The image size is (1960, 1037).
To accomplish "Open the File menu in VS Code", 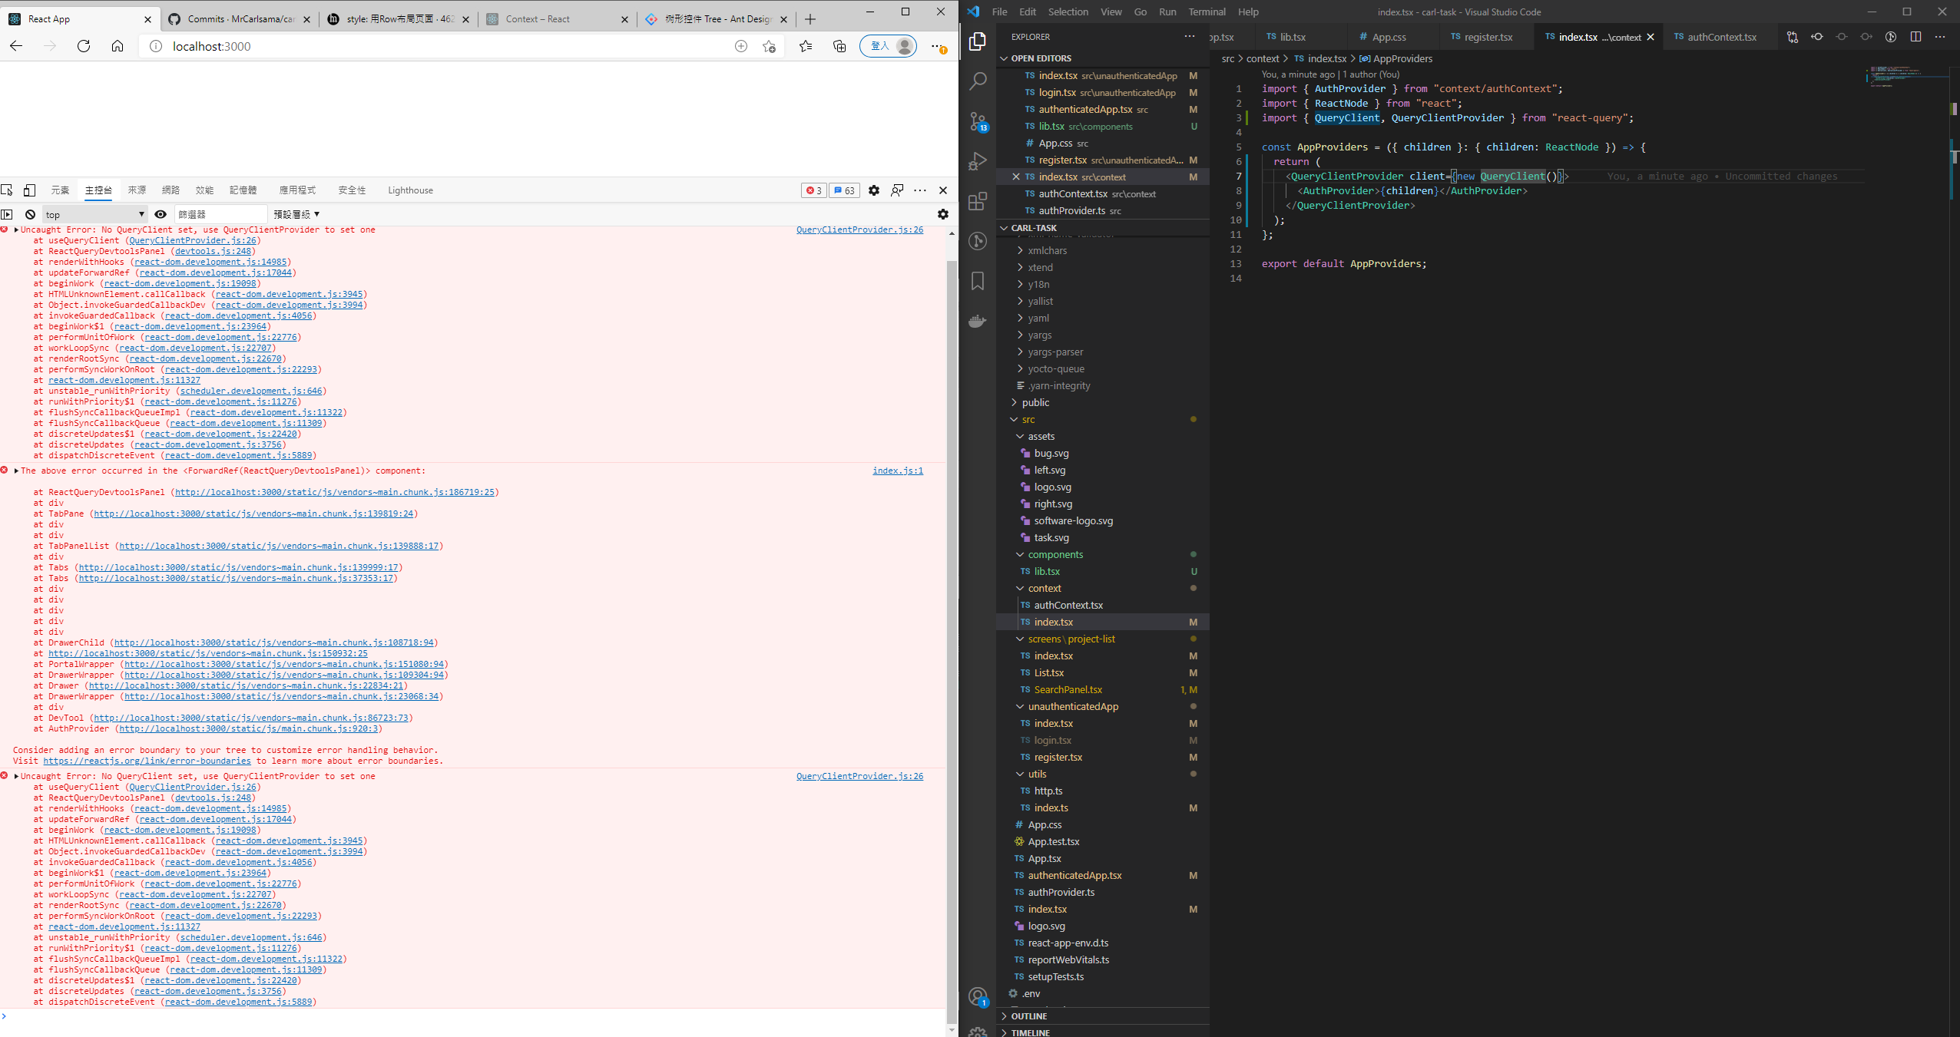I will coord(999,12).
